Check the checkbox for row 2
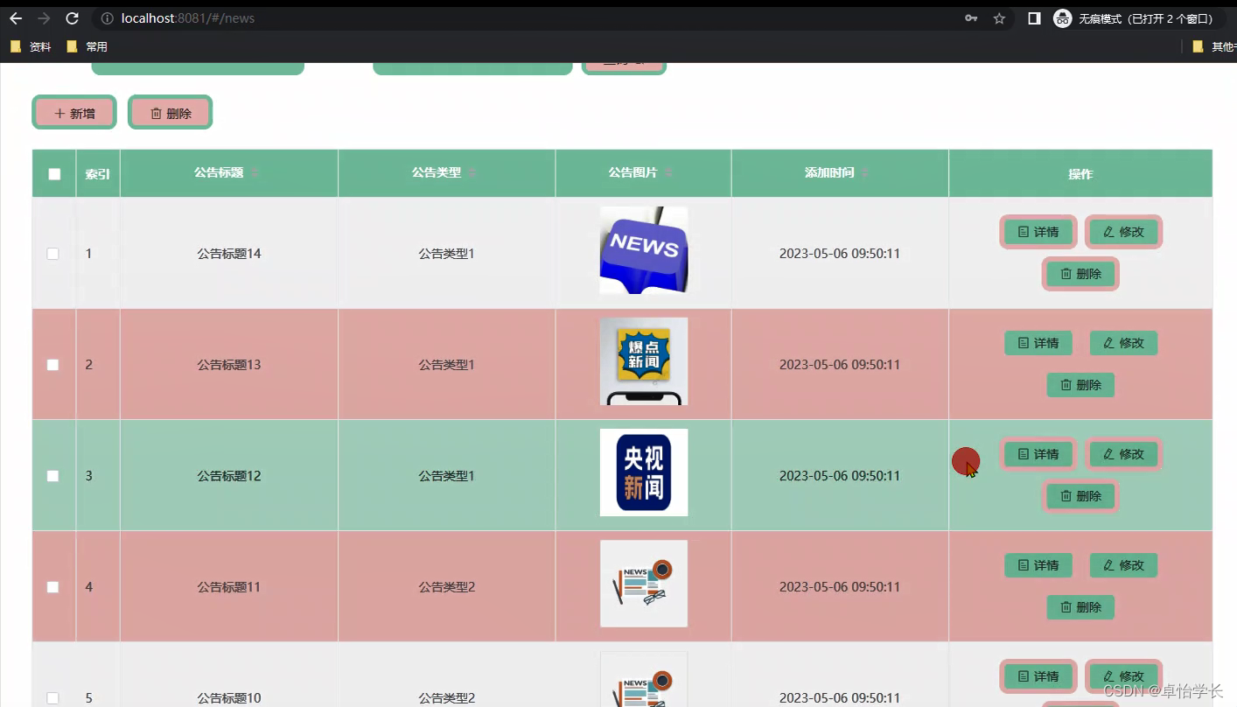The height and width of the screenshot is (707, 1237). [53, 365]
